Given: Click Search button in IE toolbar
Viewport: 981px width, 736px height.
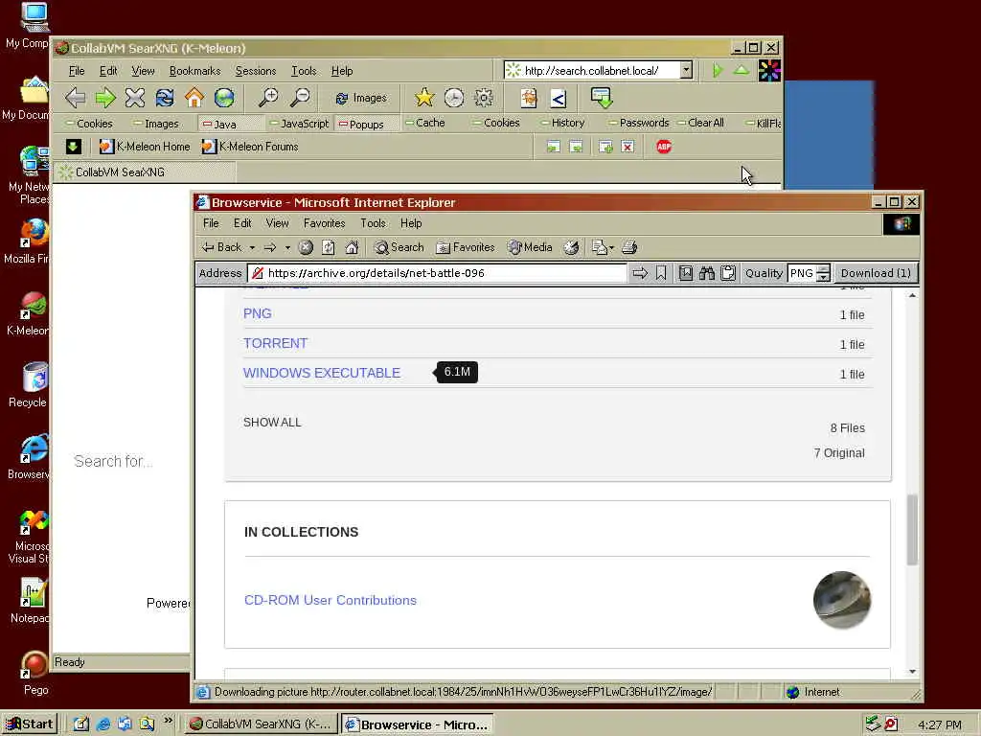Looking at the screenshot, I should point(399,247).
